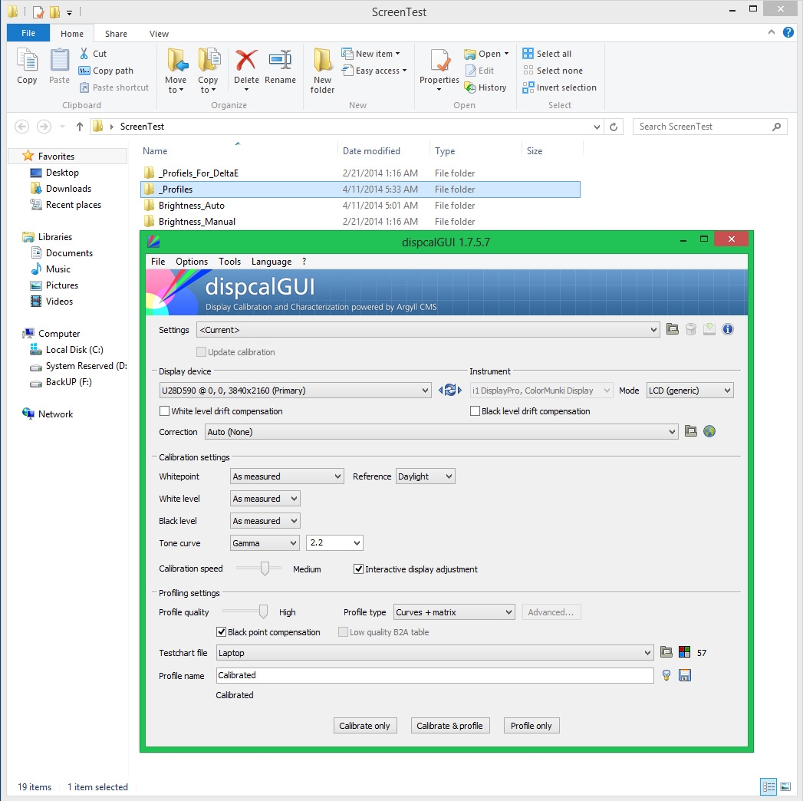The height and width of the screenshot is (801, 803).
Task: Browse for testchart file folder icon
Action: (666, 652)
